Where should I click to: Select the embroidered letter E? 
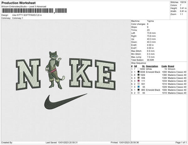click(x=105, y=75)
